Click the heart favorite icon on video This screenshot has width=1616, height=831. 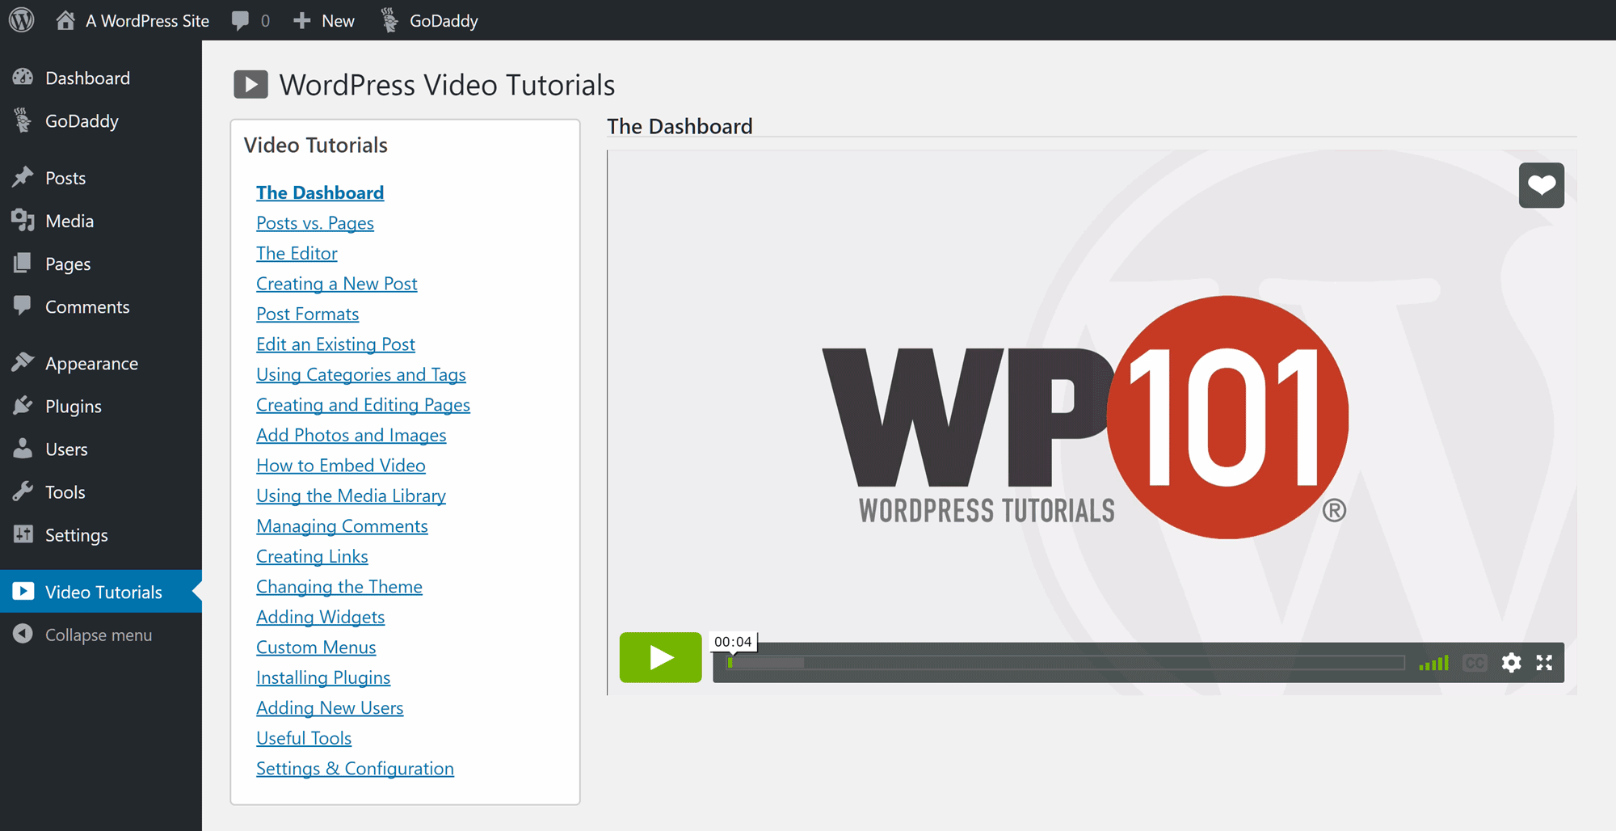tap(1541, 185)
